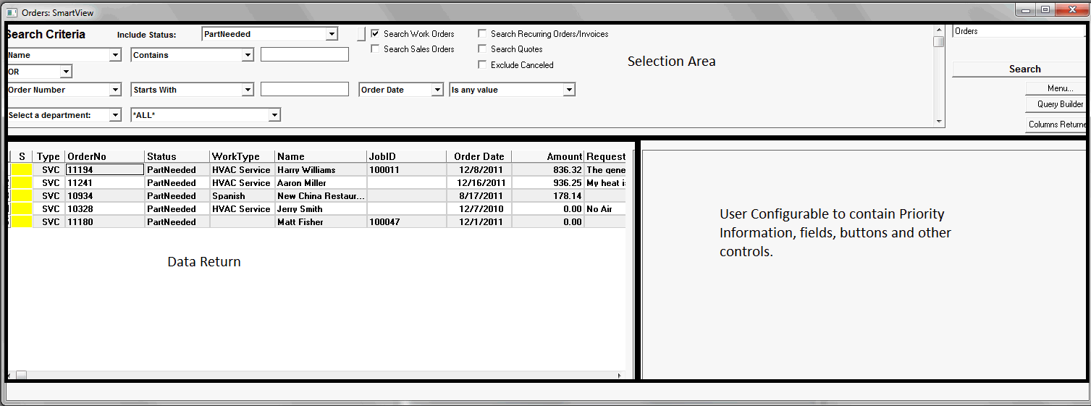The width and height of the screenshot is (1091, 406).
Task: Open the 'Is any value' date condition dropdown
Action: 569,90
